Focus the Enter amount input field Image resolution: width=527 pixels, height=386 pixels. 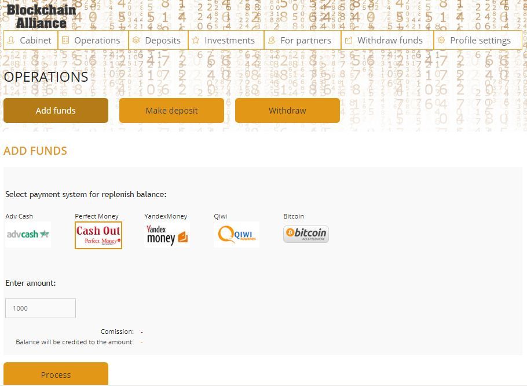pos(41,308)
